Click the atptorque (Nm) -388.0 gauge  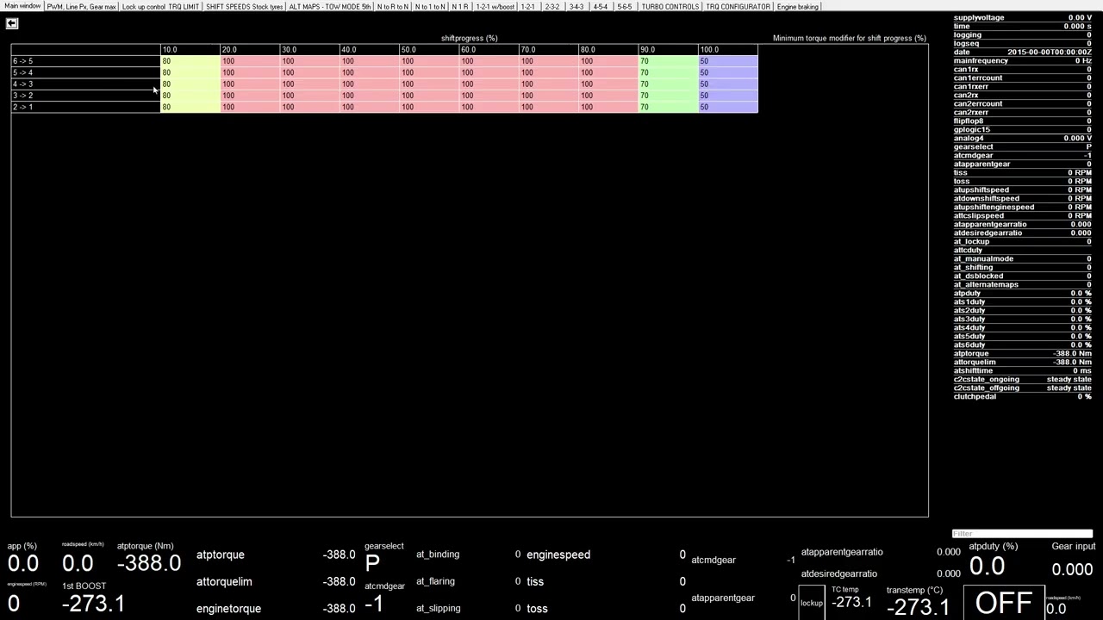pos(149,564)
